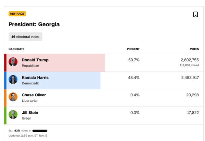The height and width of the screenshot is (141, 205).
Task: Select the Jill Stein candidate name
Action: click(x=30, y=113)
